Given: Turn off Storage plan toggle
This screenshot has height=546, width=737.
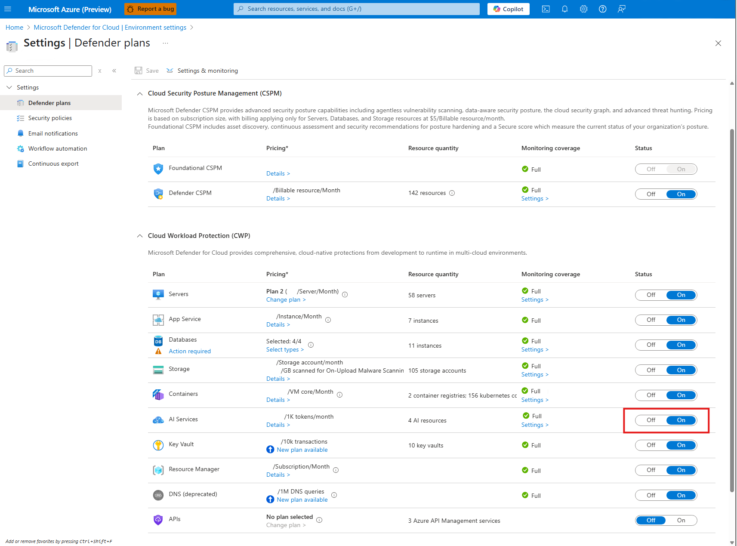Looking at the screenshot, I should coord(651,370).
